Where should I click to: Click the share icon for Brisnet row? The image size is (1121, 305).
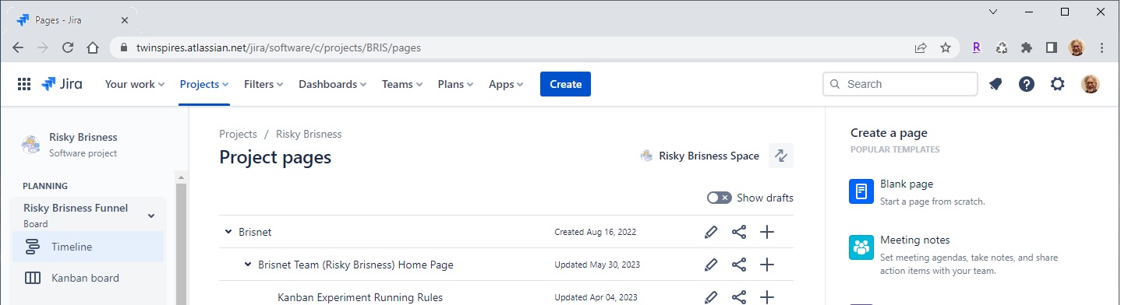pyautogui.click(x=739, y=232)
